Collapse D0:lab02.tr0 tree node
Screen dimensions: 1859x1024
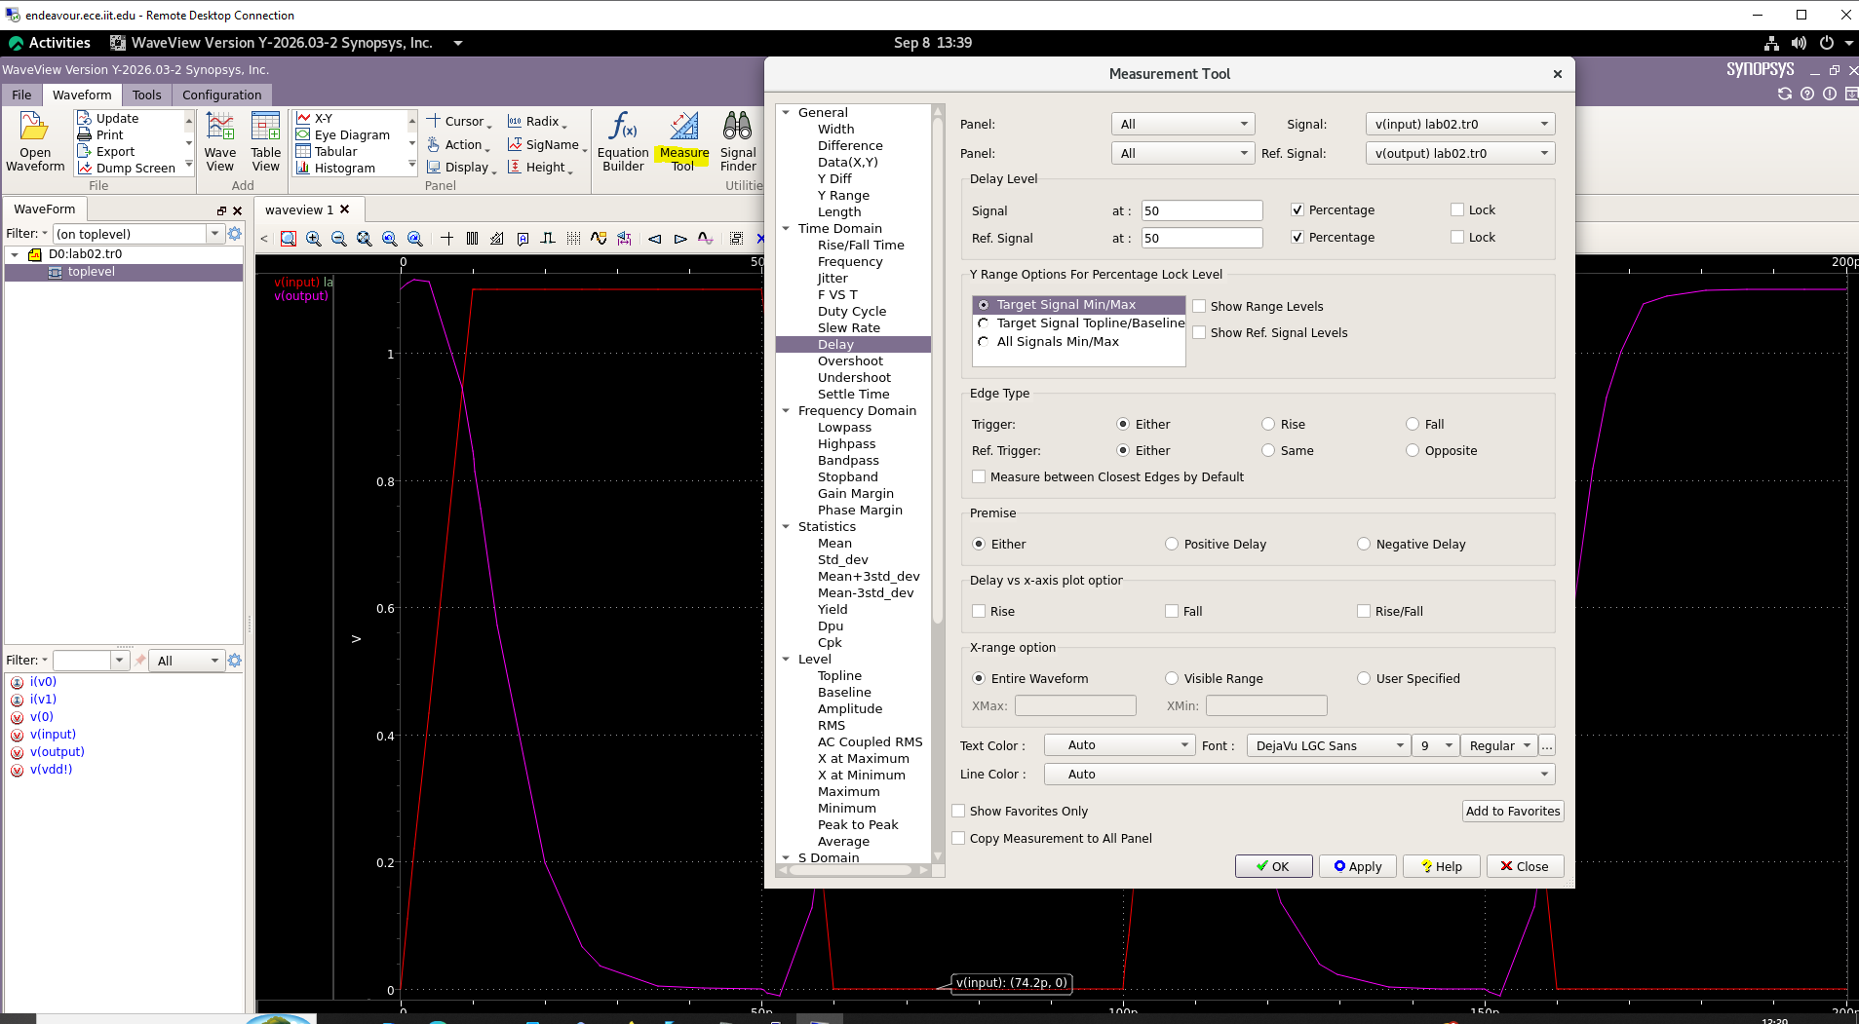(x=15, y=254)
